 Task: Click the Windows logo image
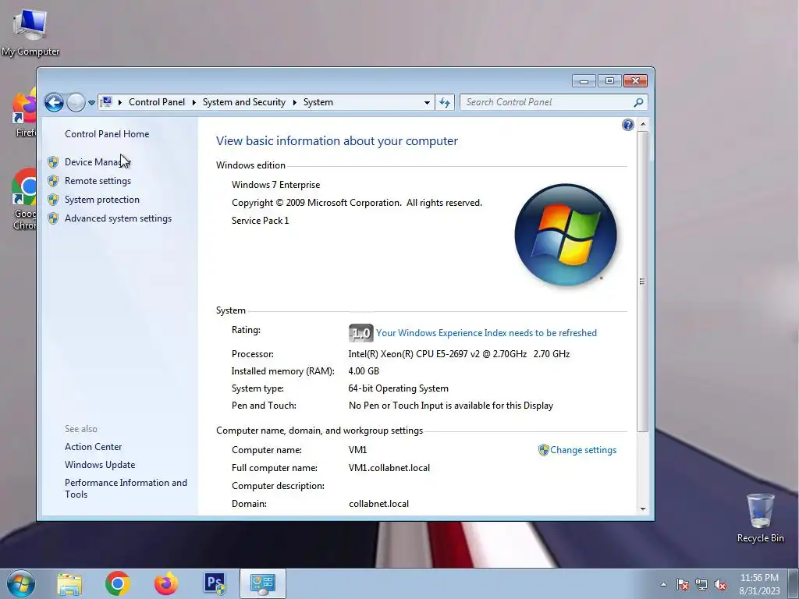tap(566, 235)
